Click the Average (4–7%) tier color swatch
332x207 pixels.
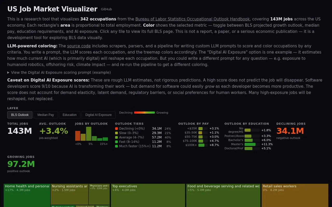tap(116, 137)
